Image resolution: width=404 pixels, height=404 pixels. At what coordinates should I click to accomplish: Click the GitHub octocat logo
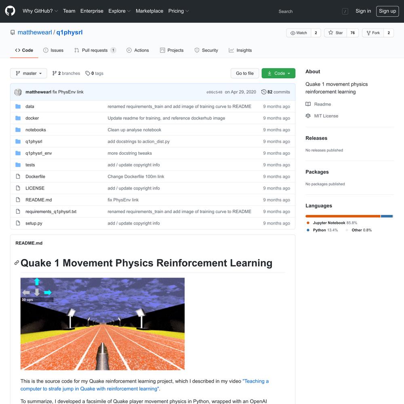pos(10,11)
